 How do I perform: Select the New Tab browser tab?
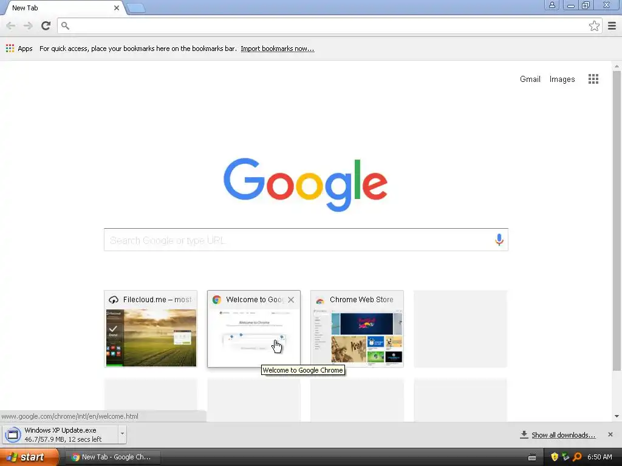pyautogui.click(x=63, y=8)
